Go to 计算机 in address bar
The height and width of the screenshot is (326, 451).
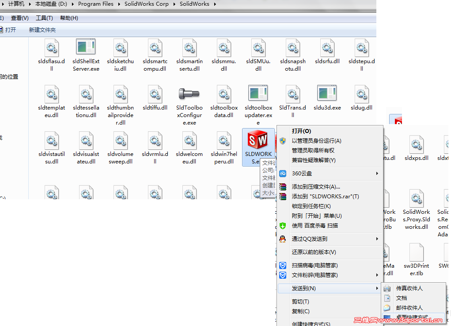16,4
